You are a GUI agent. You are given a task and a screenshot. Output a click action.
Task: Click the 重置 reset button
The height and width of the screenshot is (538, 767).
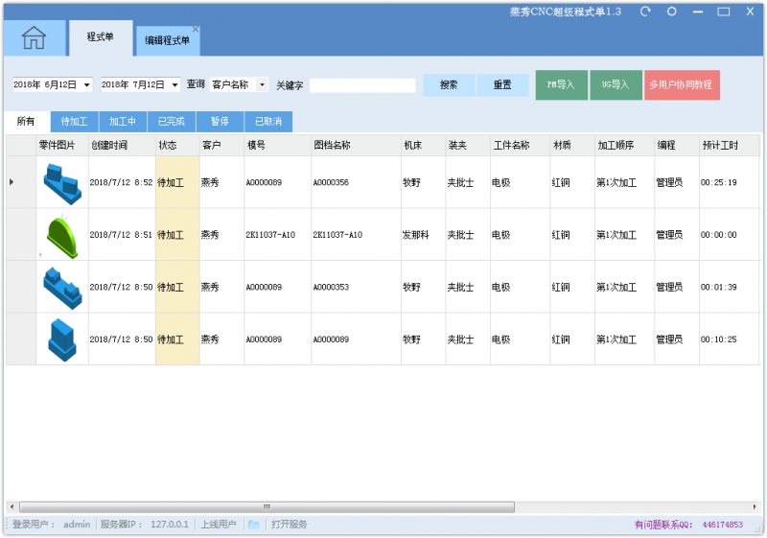coord(502,85)
